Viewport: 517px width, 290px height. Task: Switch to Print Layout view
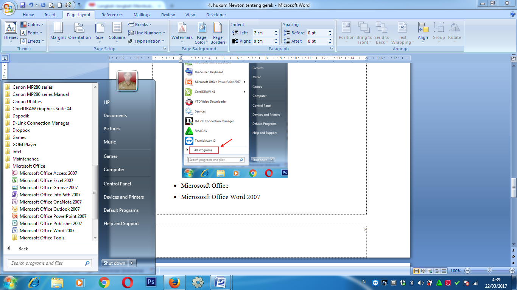[416, 271]
